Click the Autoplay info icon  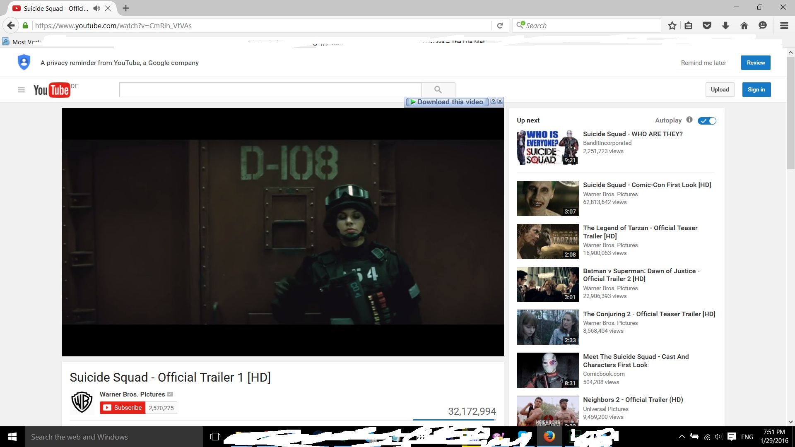point(689,120)
